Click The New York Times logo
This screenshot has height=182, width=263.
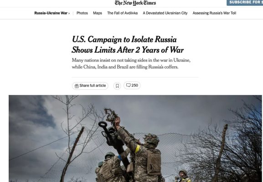[135, 3]
